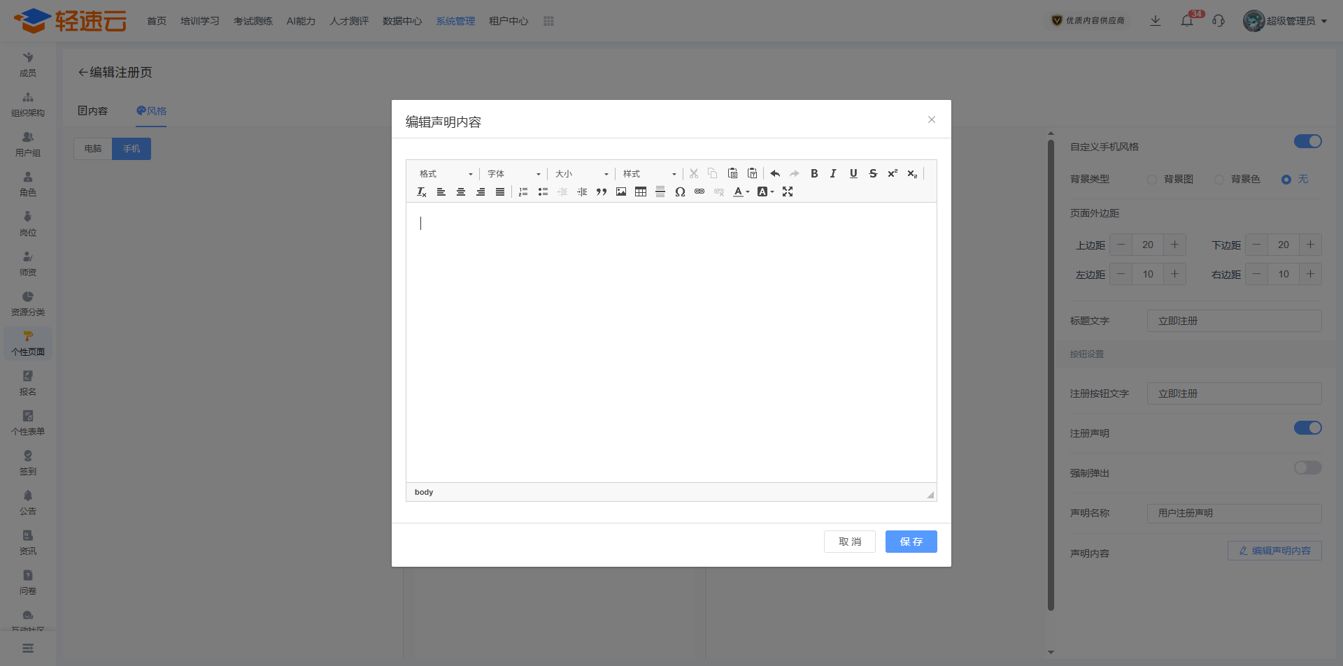The image size is (1343, 666).
Task: Click the 保存 button
Action: point(911,542)
